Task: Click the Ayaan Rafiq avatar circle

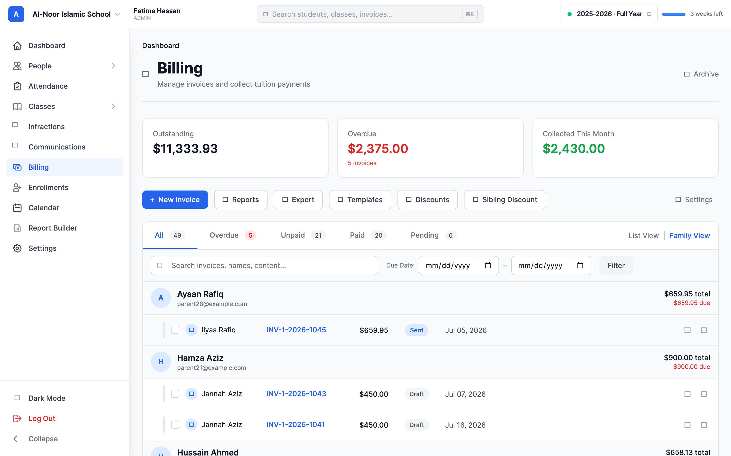Action: (161, 298)
